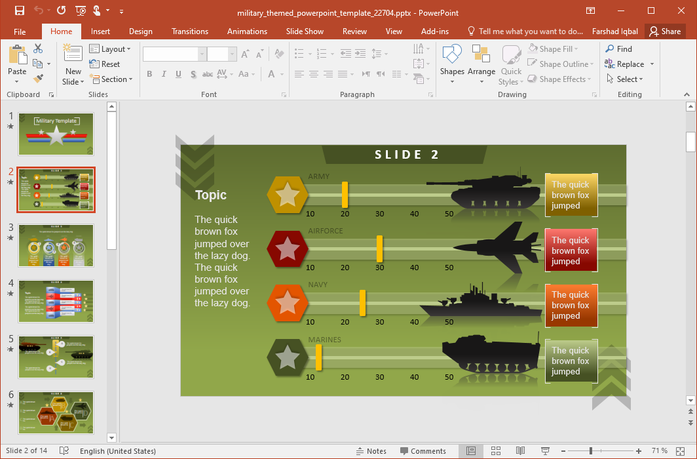Select slide 5 thumbnail in the pane
697x459 pixels.
[x=56, y=357]
